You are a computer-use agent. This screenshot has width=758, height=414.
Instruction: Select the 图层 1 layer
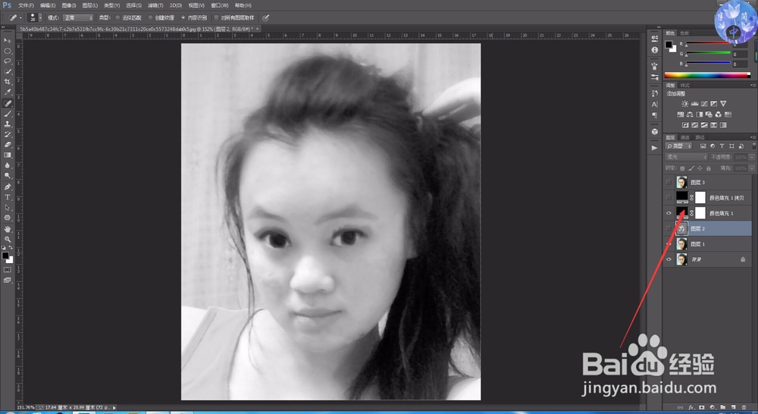tap(708, 243)
